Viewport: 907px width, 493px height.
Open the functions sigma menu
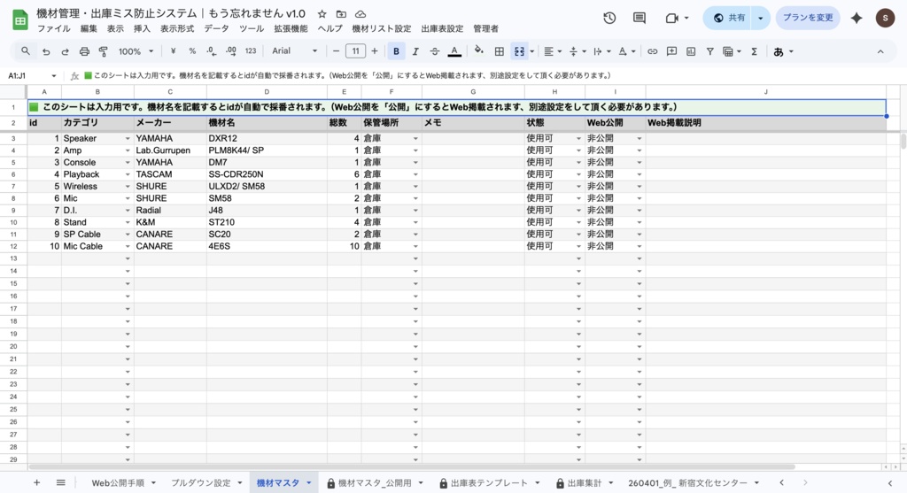coord(755,51)
